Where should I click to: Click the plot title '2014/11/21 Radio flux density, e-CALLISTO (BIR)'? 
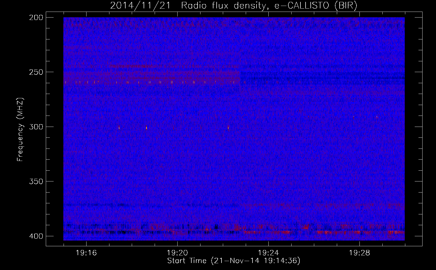234,6
